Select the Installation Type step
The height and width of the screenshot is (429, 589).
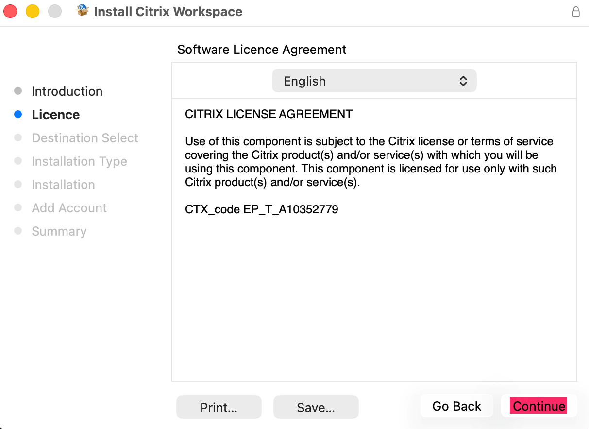point(79,161)
